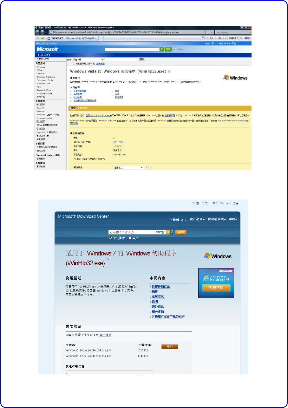The width and height of the screenshot is (288, 408).
Task: Click the red stop loading icon in IE
Action: click(212, 32)
